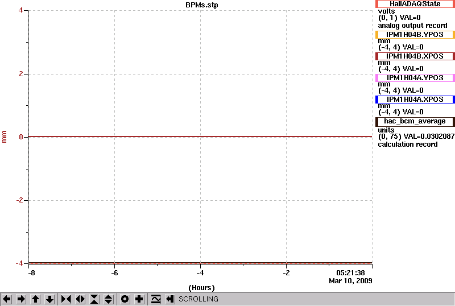Shift the plot down with the down-arrow icon

pyautogui.click(x=49, y=299)
